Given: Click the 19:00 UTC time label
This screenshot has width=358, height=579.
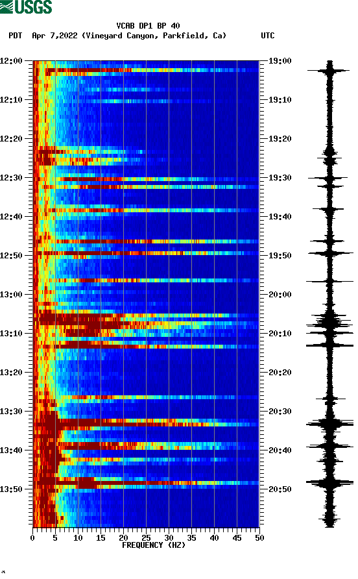Looking at the screenshot, I should coord(280,61).
